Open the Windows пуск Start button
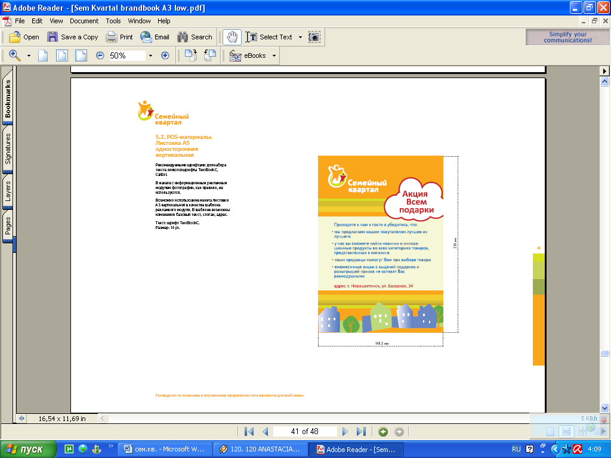The image size is (611, 458). (28, 450)
